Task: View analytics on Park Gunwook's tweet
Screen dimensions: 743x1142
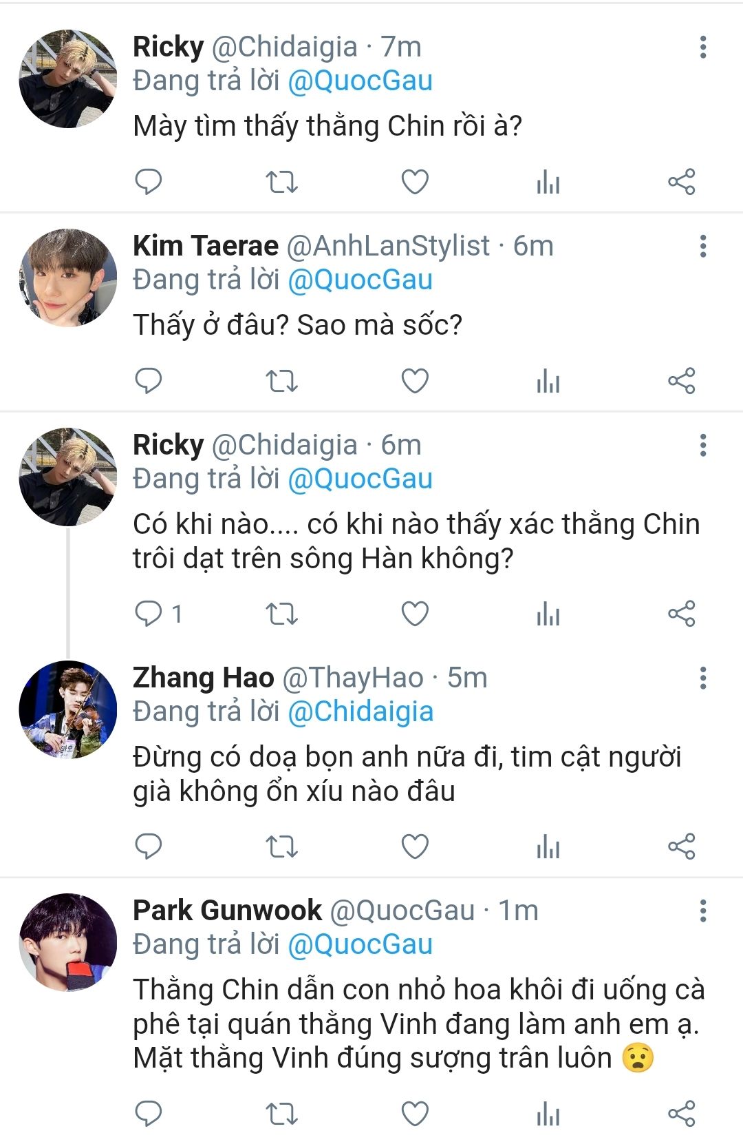Action: coord(548,1114)
